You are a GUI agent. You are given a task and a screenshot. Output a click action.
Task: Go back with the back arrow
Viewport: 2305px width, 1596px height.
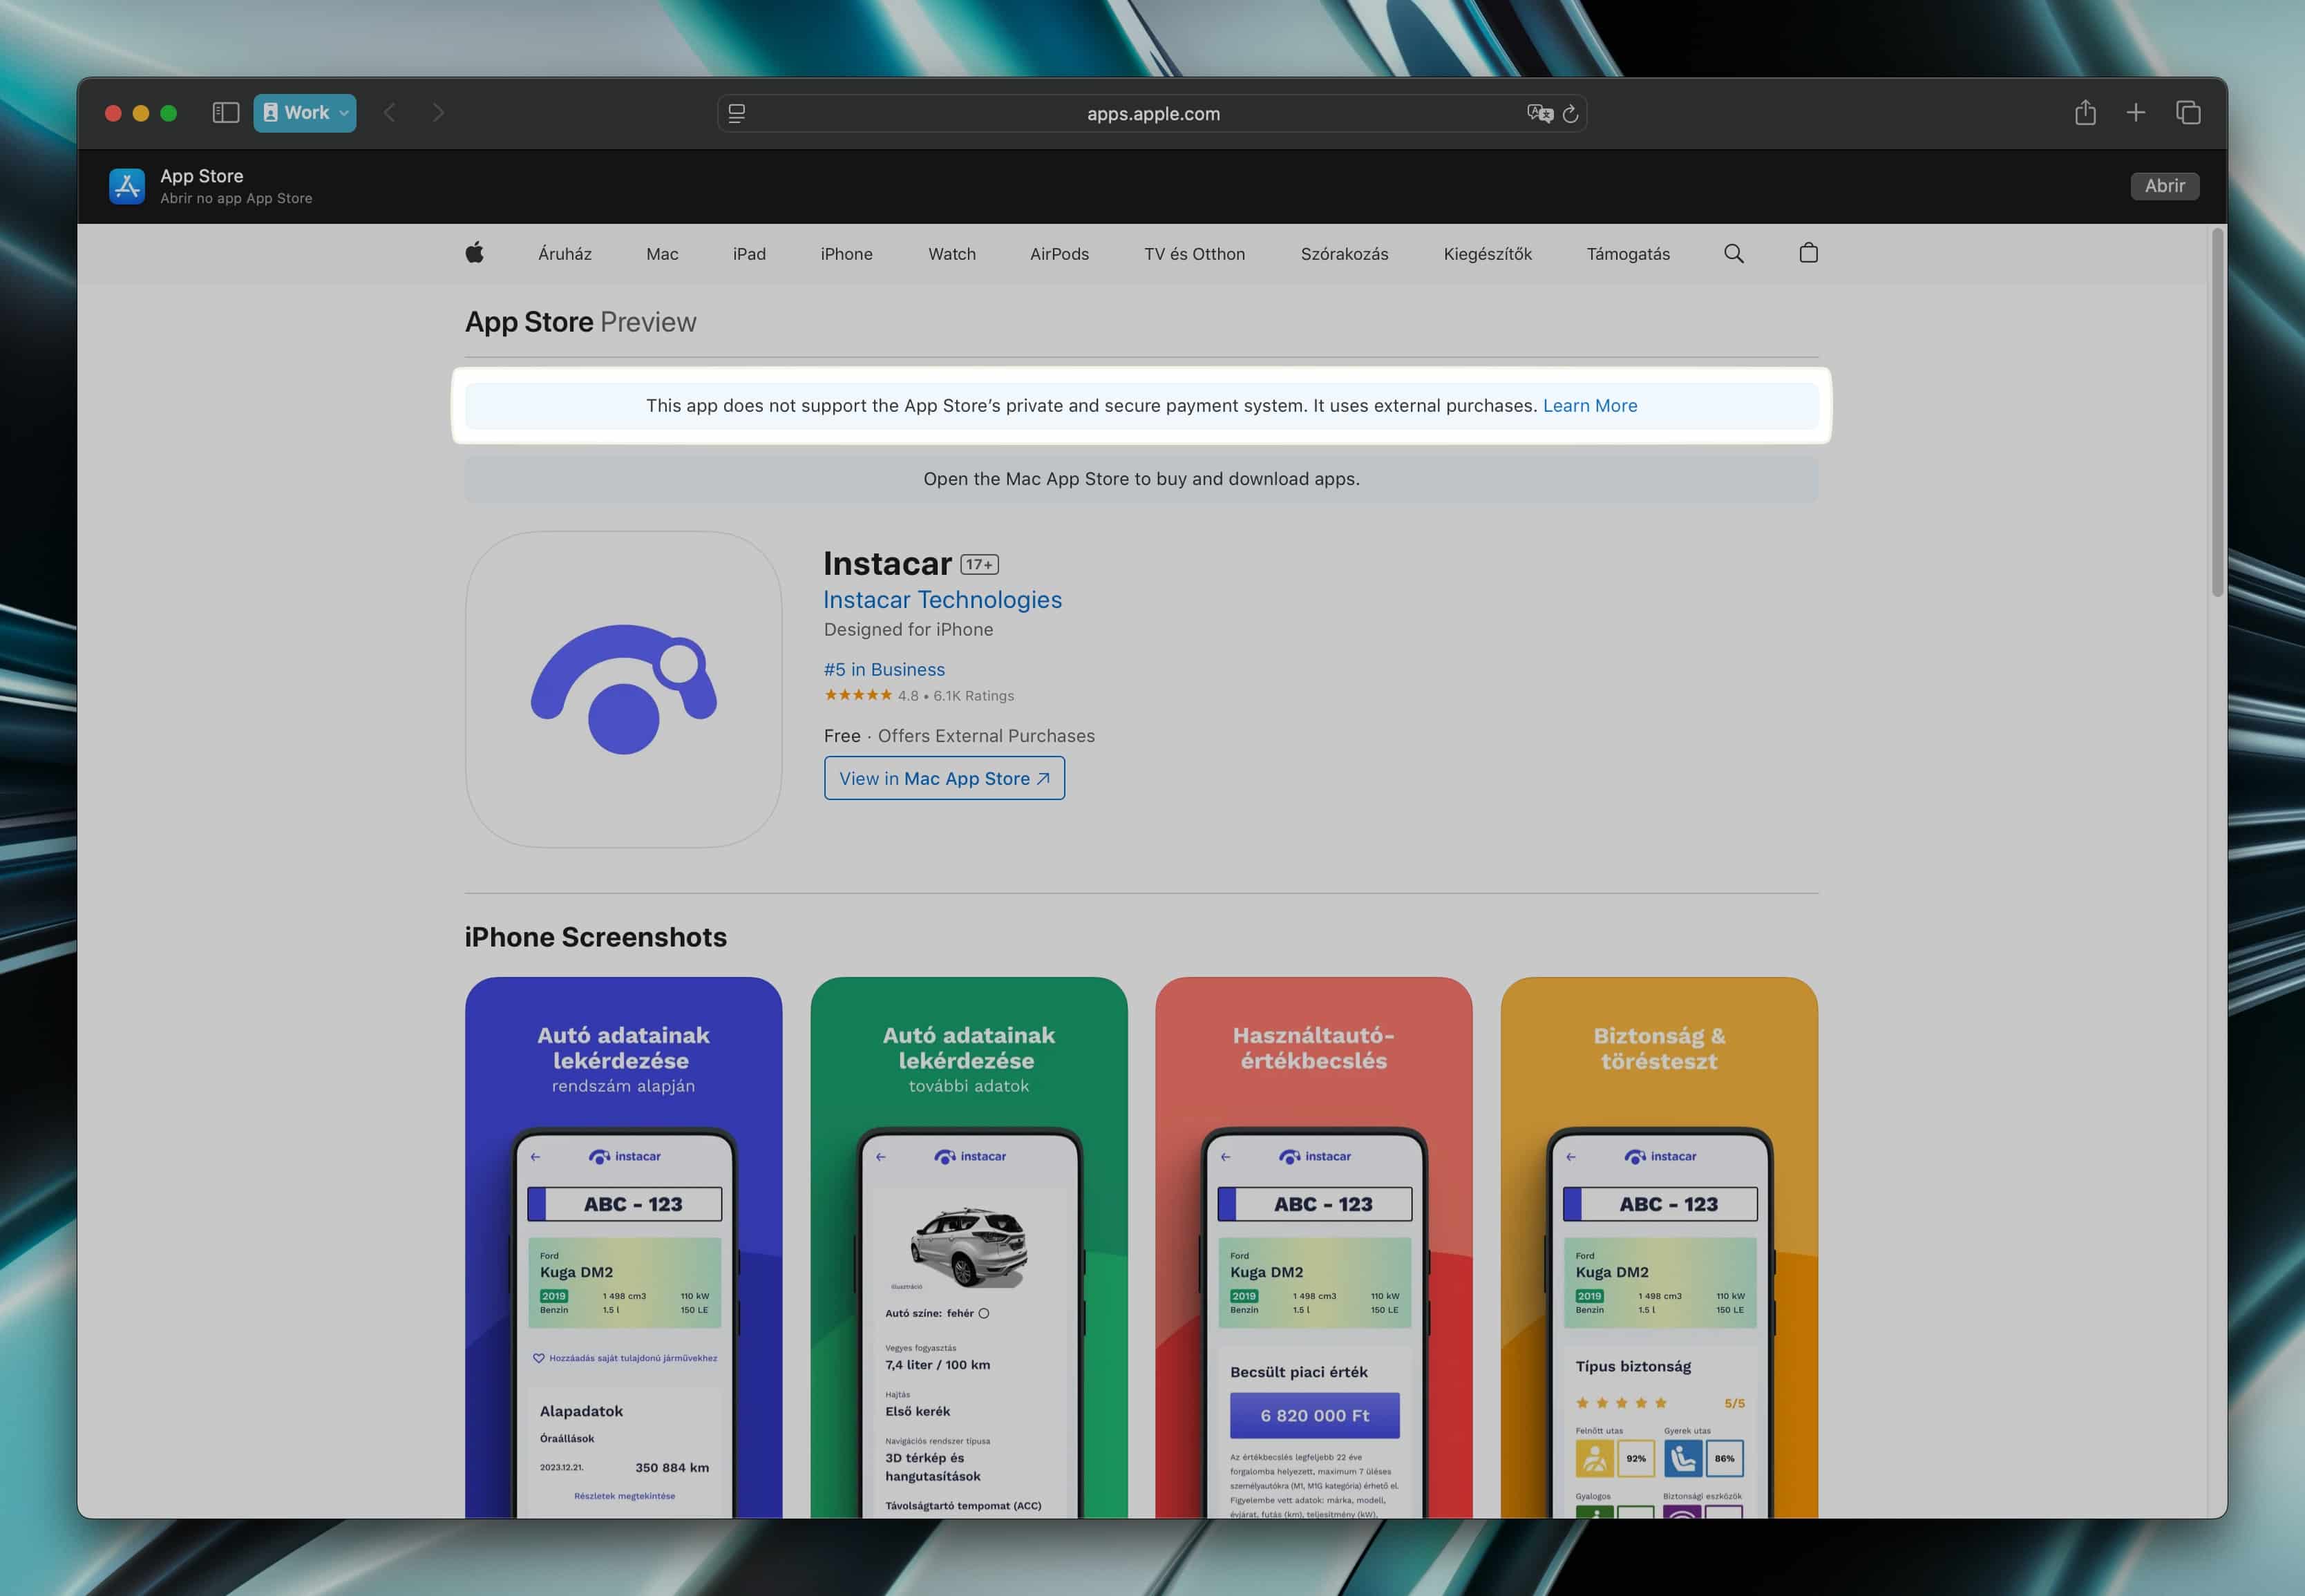tap(390, 113)
